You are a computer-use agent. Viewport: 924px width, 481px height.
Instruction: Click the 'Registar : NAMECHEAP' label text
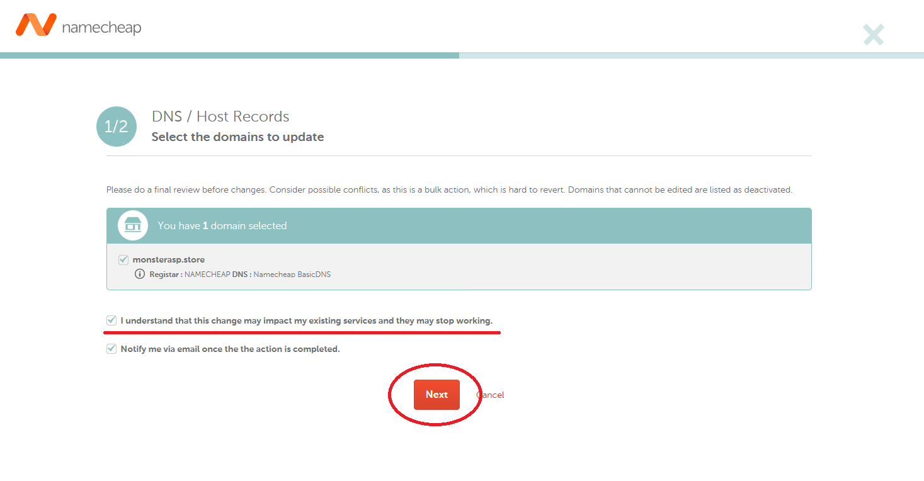pos(190,274)
